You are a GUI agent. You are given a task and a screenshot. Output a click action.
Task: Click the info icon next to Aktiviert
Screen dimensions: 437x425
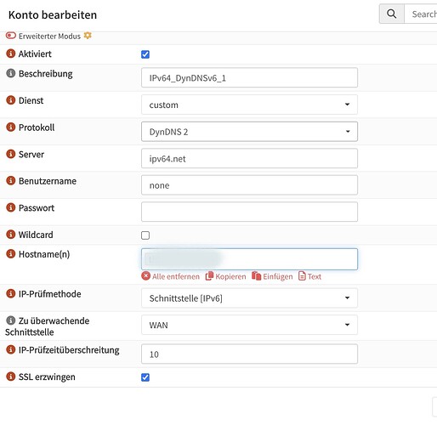click(x=11, y=54)
